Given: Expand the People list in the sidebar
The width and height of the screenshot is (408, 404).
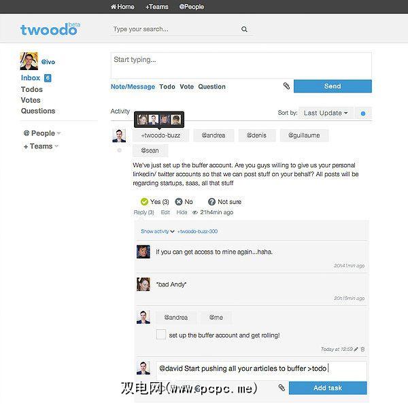Looking at the screenshot, I should 42,133.
